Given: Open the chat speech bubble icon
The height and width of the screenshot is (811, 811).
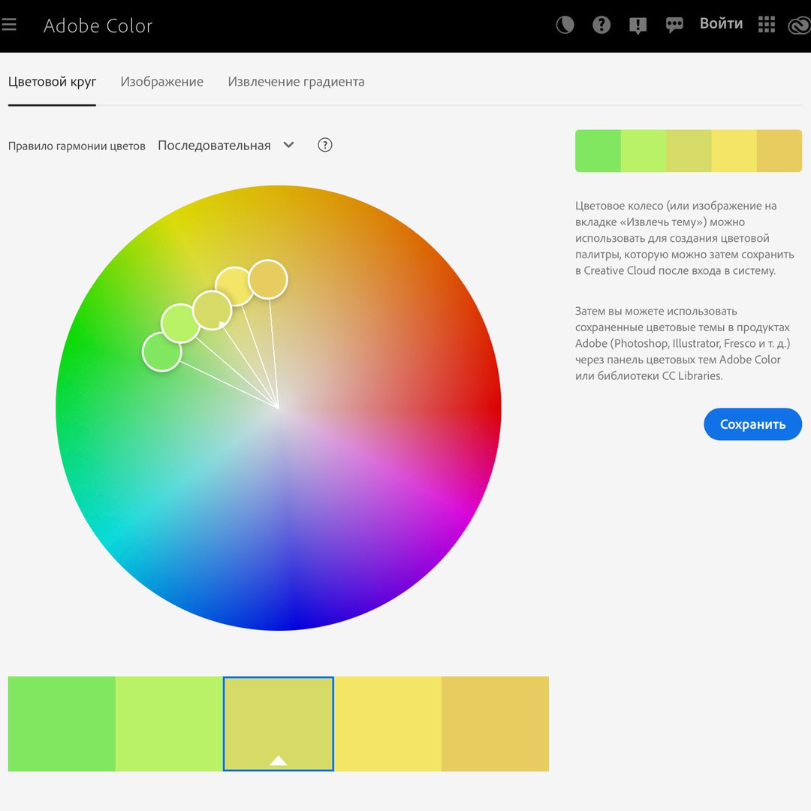Looking at the screenshot, I should point(674,25).
